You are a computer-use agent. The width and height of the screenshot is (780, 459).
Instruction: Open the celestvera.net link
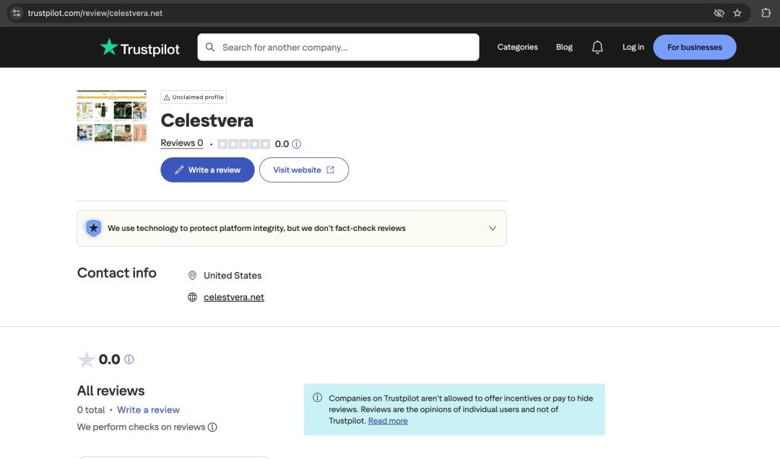tap(234, 297)
